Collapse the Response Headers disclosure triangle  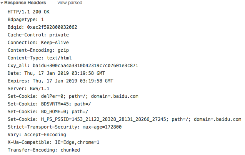click(2, 3)
